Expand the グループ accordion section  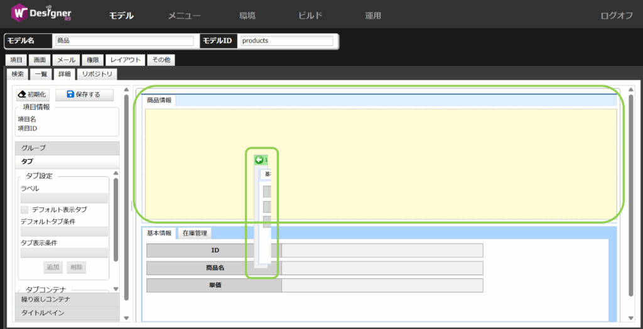67,148
